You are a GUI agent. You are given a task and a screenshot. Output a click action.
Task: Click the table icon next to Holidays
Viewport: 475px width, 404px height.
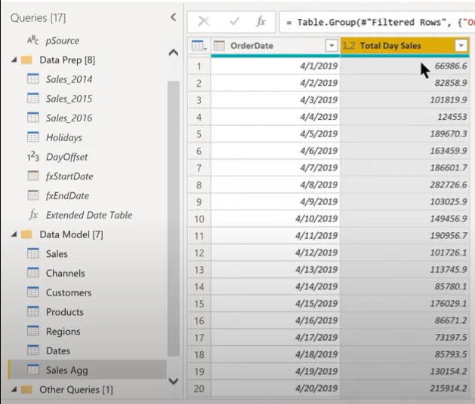point(33,137)
